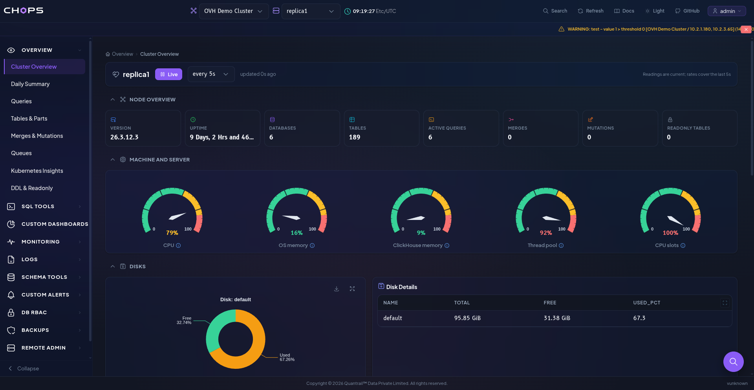Open the admin user menu

[727, 11]
